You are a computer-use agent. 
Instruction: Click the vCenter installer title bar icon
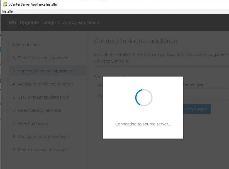(x=5, y=4)
